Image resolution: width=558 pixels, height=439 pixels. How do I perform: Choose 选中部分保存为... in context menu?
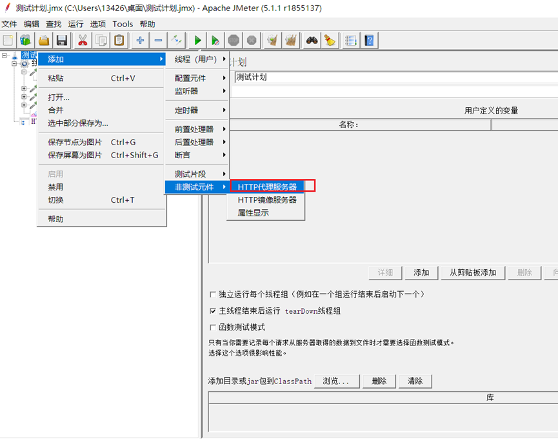pos(102,123)
